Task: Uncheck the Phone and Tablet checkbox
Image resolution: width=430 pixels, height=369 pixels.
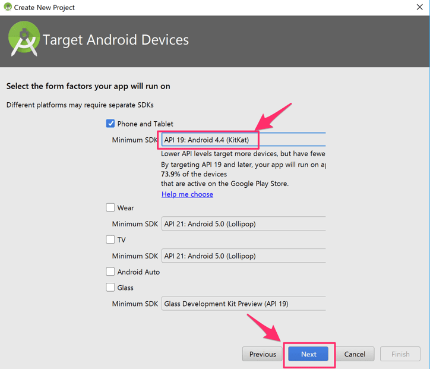Action: coord(110,124)
